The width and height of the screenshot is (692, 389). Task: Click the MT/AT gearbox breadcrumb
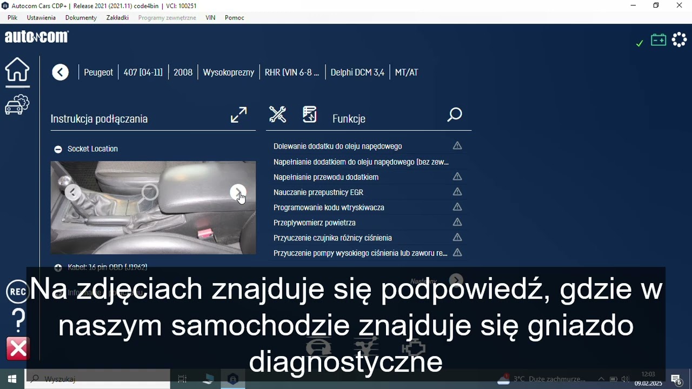click(x=407, y=72)
